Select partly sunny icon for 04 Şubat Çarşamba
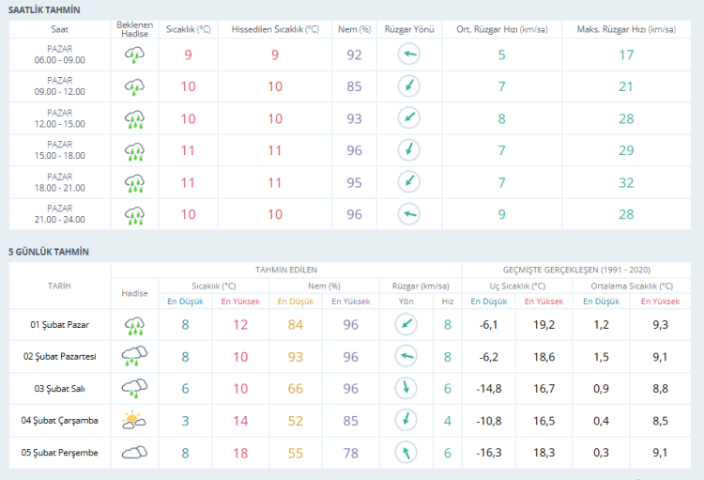Screen dimensions: 704x480 [134, 420]
